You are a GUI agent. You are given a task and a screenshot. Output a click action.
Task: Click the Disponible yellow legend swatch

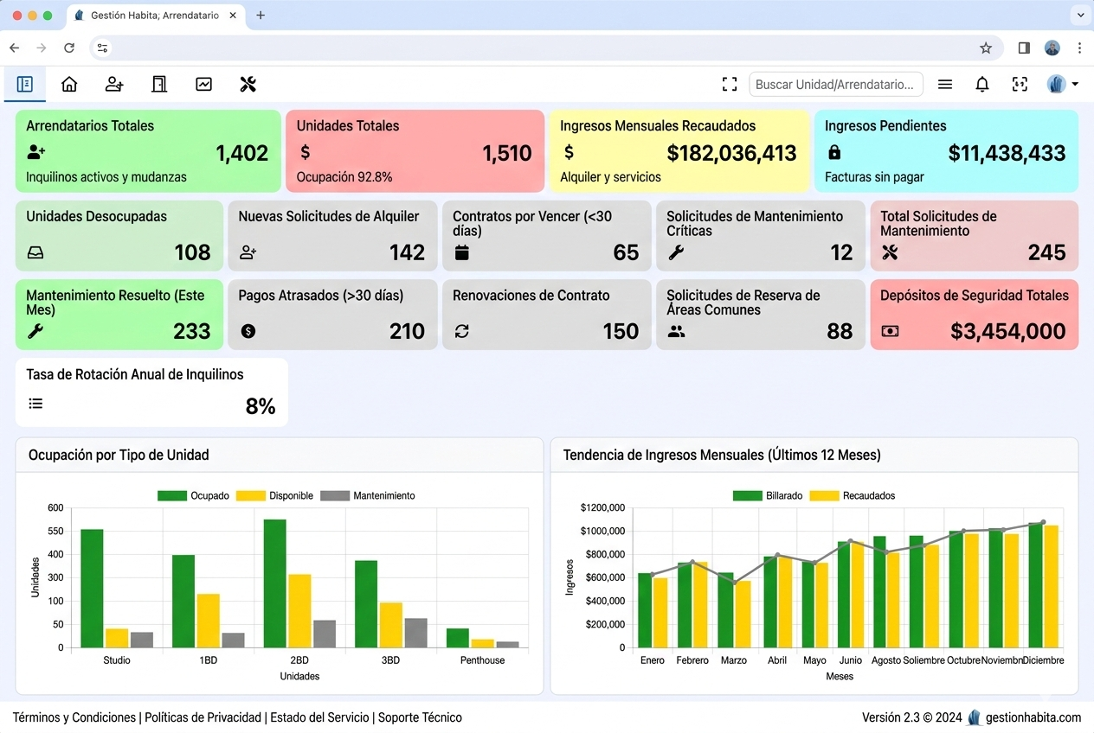point(251,495)
